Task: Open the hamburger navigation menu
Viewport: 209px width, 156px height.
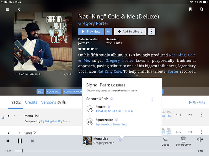Action: coord(8,10)
